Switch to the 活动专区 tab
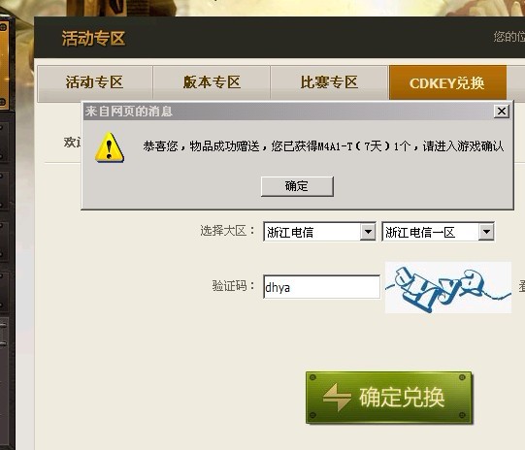 (x=95, y=83)
